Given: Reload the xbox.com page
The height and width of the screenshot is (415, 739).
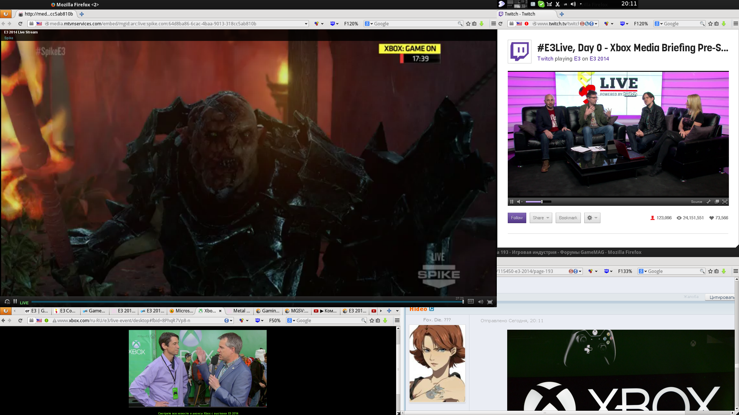Looking at the screenshot, I should tap(20, 320).
